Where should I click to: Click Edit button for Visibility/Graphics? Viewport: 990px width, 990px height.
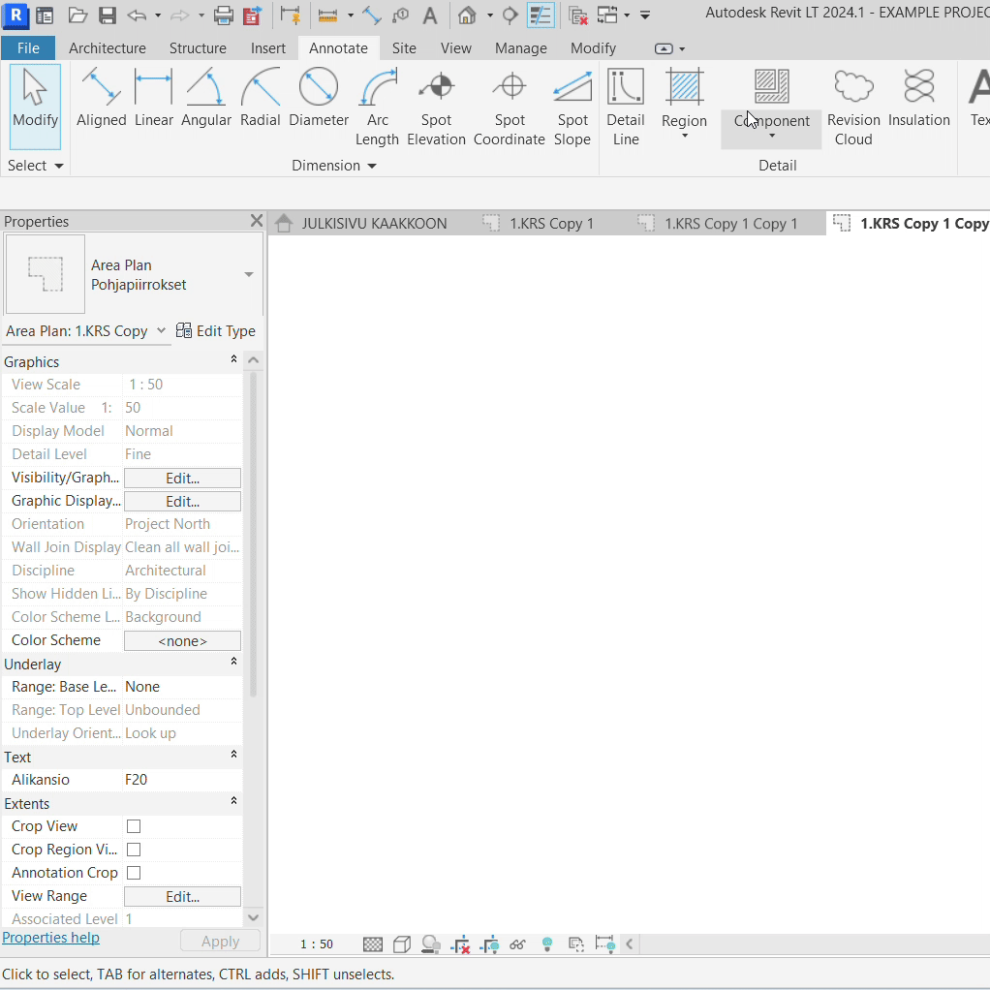coord(182,478)
